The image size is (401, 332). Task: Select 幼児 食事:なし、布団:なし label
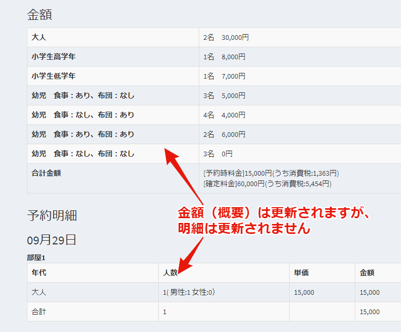(x=83, y=154)
